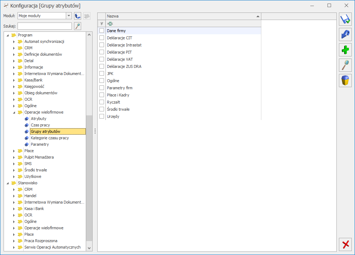
Task: Collapse the Stanowisko root node
Action: (8, 183)
